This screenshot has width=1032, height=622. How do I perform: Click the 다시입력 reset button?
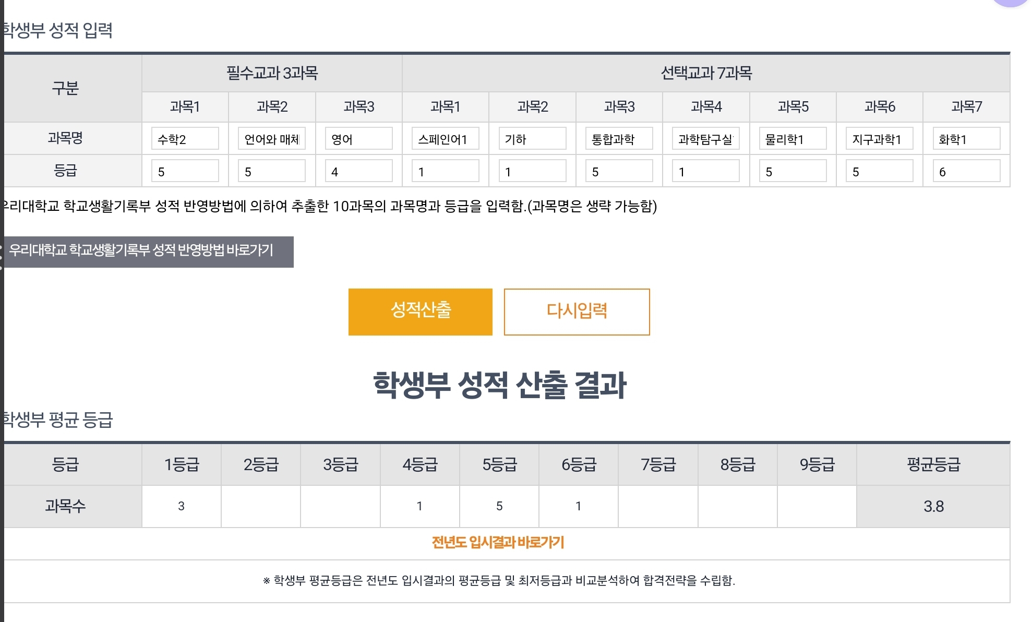[577, 312]
